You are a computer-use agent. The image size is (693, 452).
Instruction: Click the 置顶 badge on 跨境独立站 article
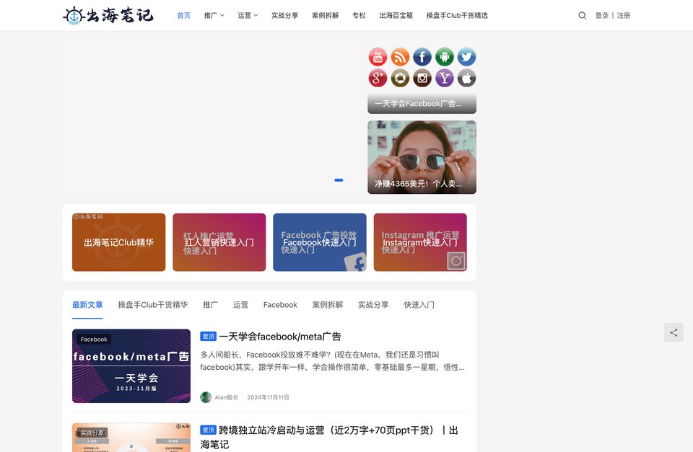coord(208,430)
